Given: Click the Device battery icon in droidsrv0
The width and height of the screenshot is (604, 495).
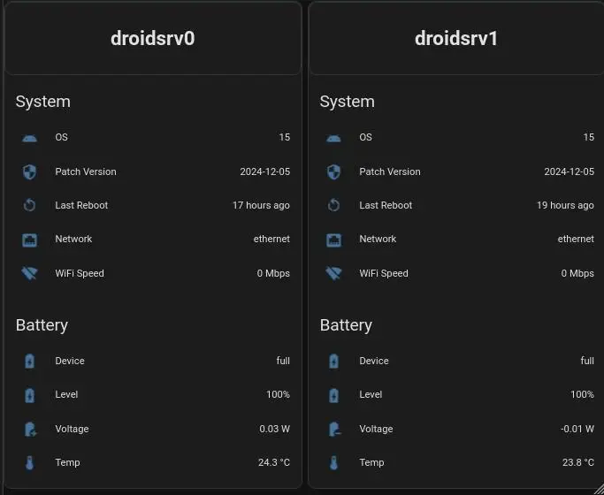Looking at the screenshot, I should (30, 361).
